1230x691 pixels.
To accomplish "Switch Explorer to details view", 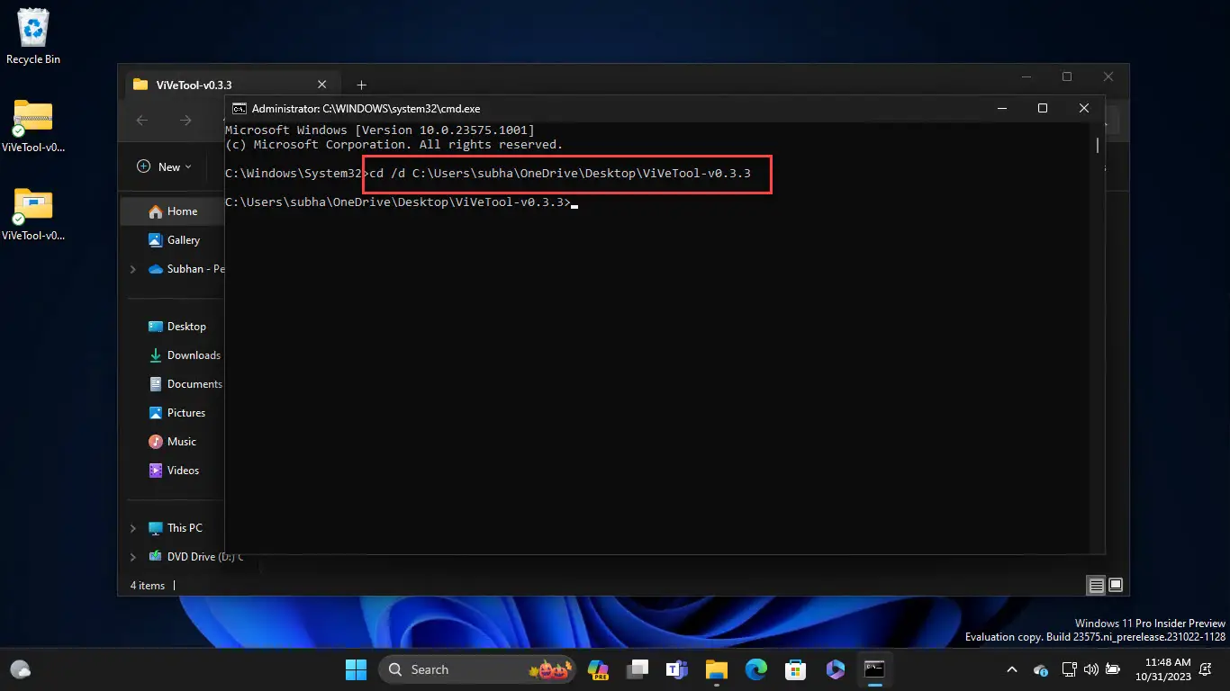I will (x=1096, y=586).
